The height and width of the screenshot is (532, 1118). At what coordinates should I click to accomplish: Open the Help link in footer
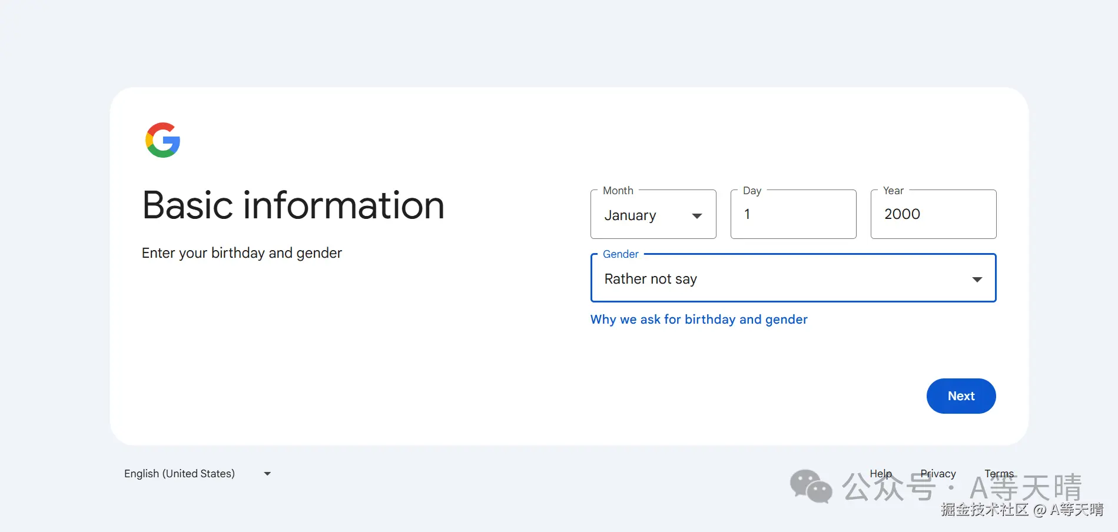(881, 474)
